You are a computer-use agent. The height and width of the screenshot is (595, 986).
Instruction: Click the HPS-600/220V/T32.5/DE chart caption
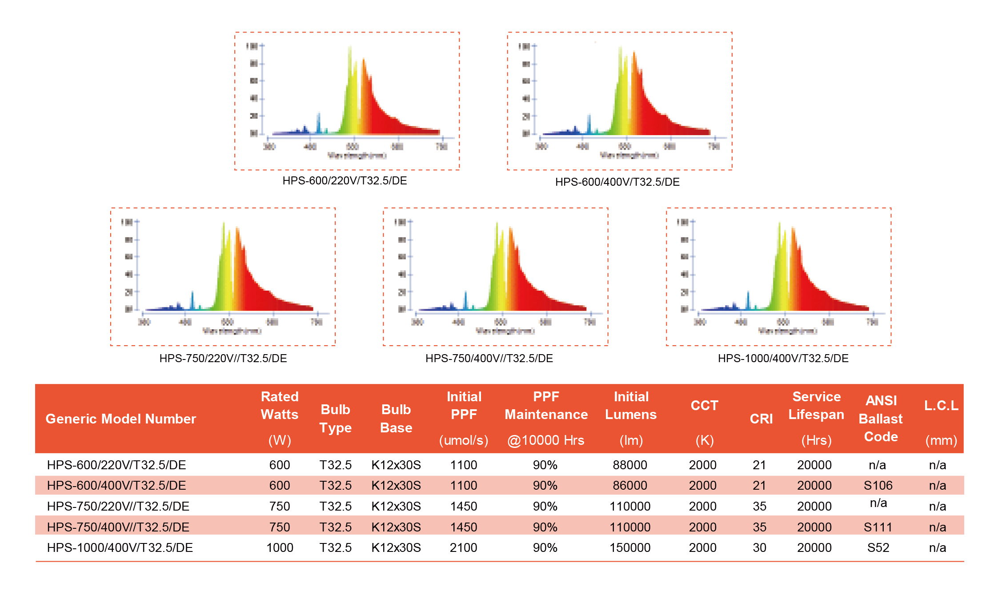[345, 181]
